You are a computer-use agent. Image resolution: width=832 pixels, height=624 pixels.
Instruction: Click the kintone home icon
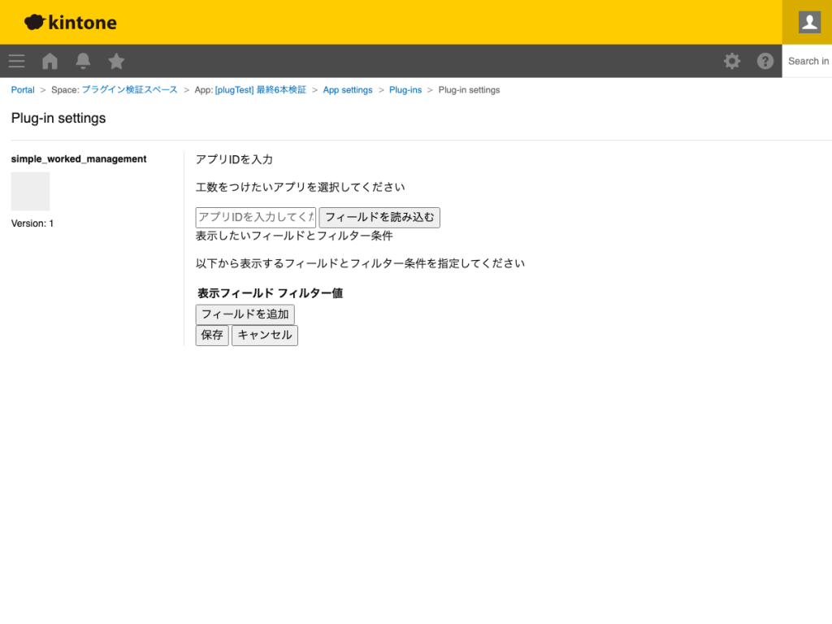[x=50, y=61]
